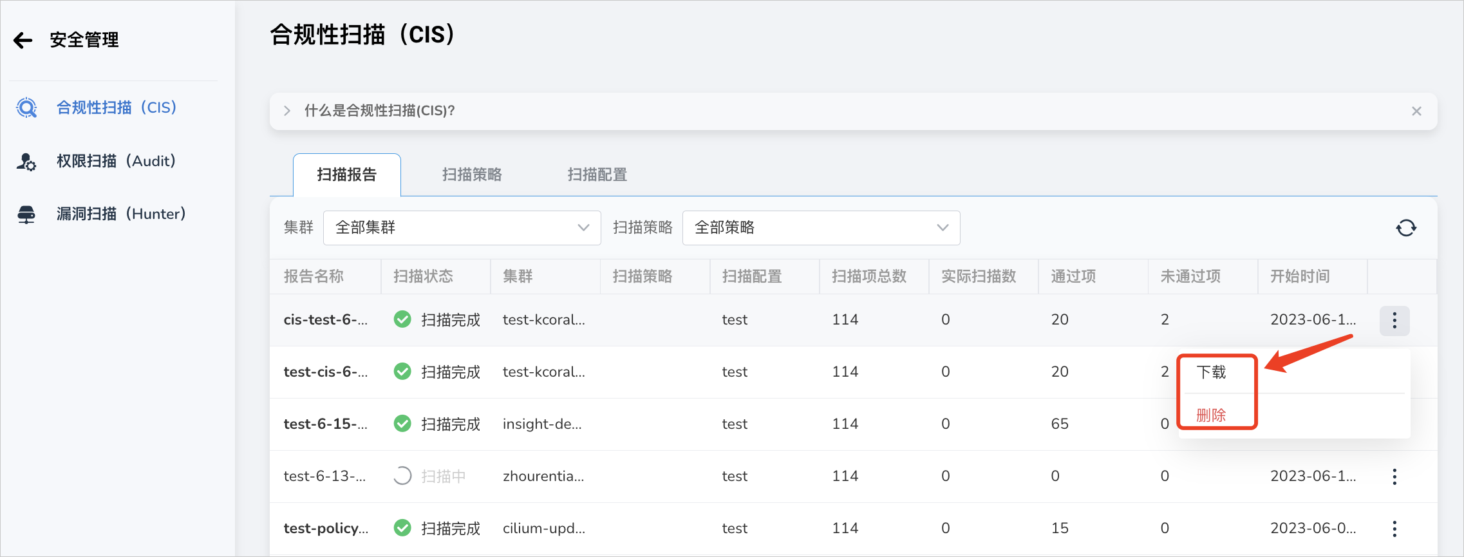The image size is (1464, 557).
Task: Click the 开始时间 column header
Action: [x=1300, y=276]
